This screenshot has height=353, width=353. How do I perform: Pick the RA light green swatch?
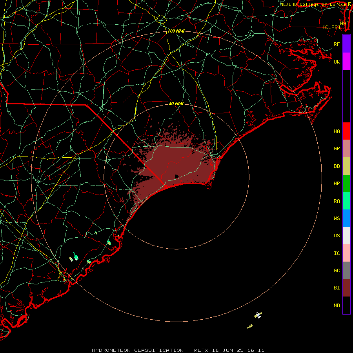346,201
